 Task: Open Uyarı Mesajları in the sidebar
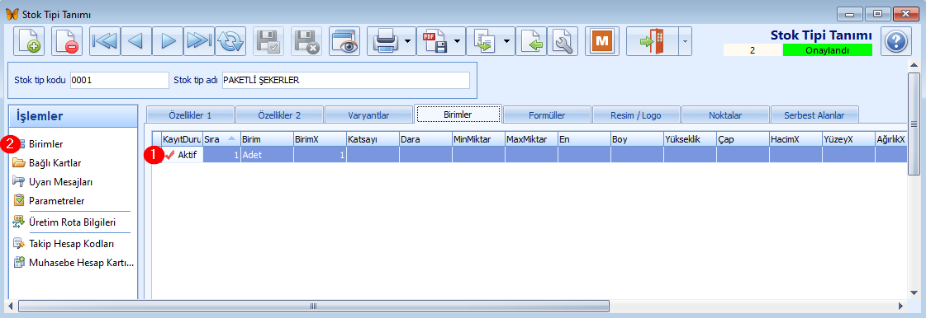click(60, 182)
